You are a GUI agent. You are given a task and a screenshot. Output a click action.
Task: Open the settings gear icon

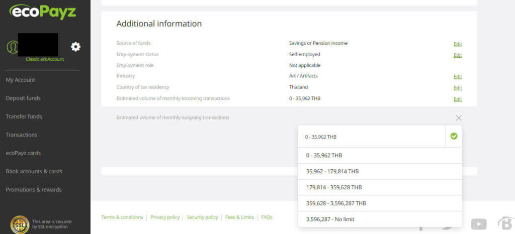75,47
